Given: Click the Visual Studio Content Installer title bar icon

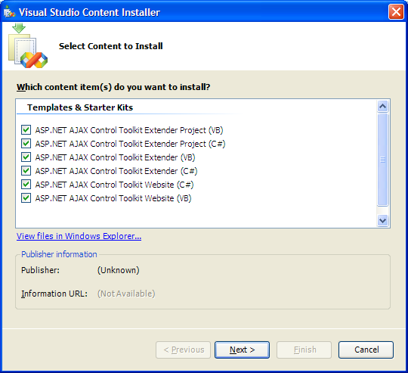Looking at the screenshot, I should tap(9, 12).
